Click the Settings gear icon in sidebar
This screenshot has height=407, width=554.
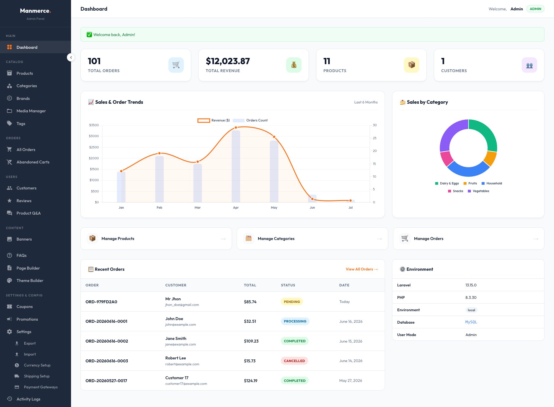[9, 332]
